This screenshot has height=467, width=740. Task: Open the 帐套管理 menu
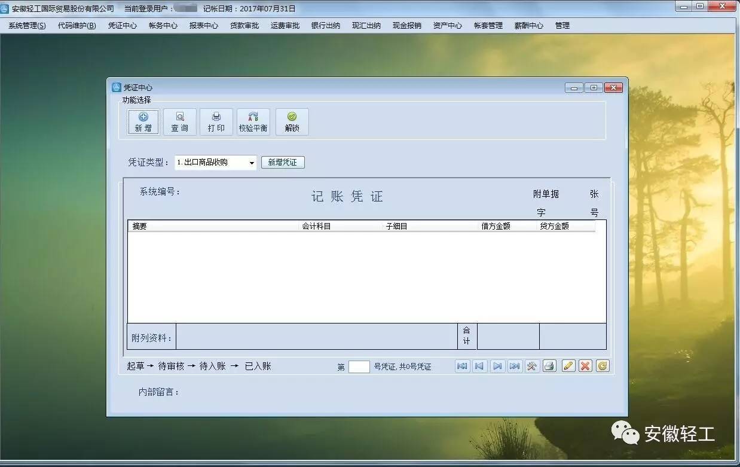[x=488, y=26]
